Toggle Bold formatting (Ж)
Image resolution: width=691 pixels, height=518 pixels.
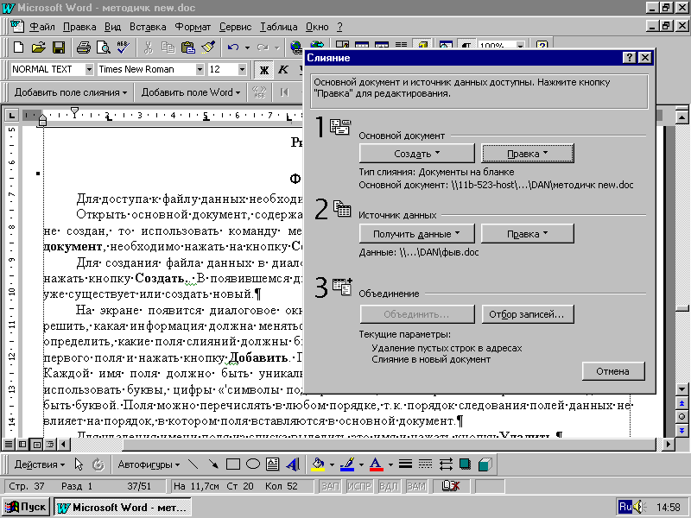coord(264,70)
